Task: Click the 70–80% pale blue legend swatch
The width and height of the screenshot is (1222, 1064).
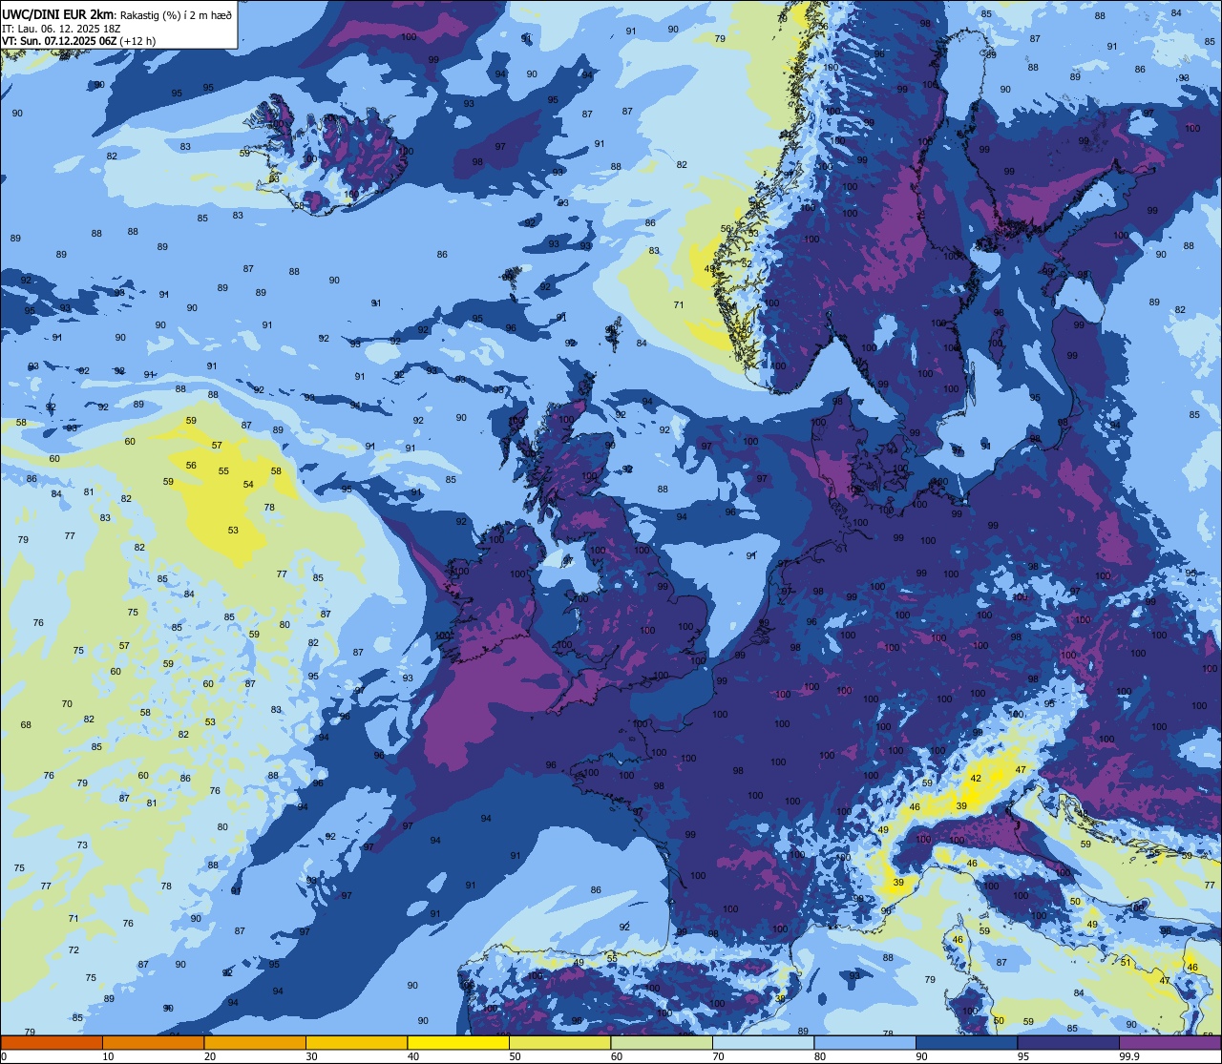Action: 763,1042
